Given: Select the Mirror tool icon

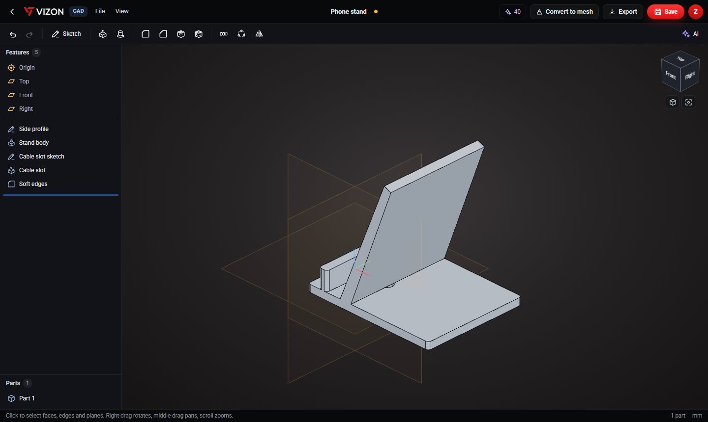Looking at the screenshot, I should coord(259,34).
